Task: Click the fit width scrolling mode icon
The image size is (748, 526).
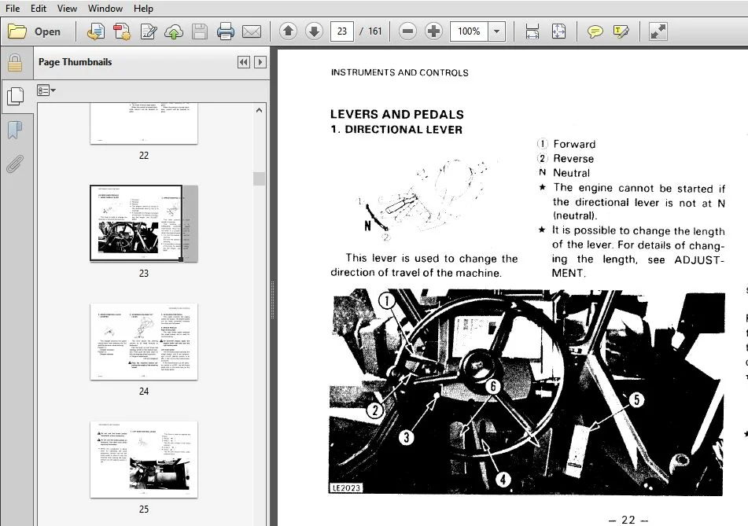Action: tap(532, 31)
